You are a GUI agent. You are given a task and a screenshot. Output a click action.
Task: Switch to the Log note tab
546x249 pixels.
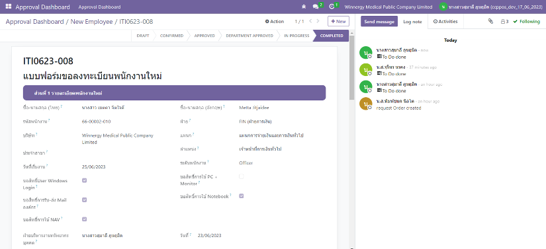point(412,22)
